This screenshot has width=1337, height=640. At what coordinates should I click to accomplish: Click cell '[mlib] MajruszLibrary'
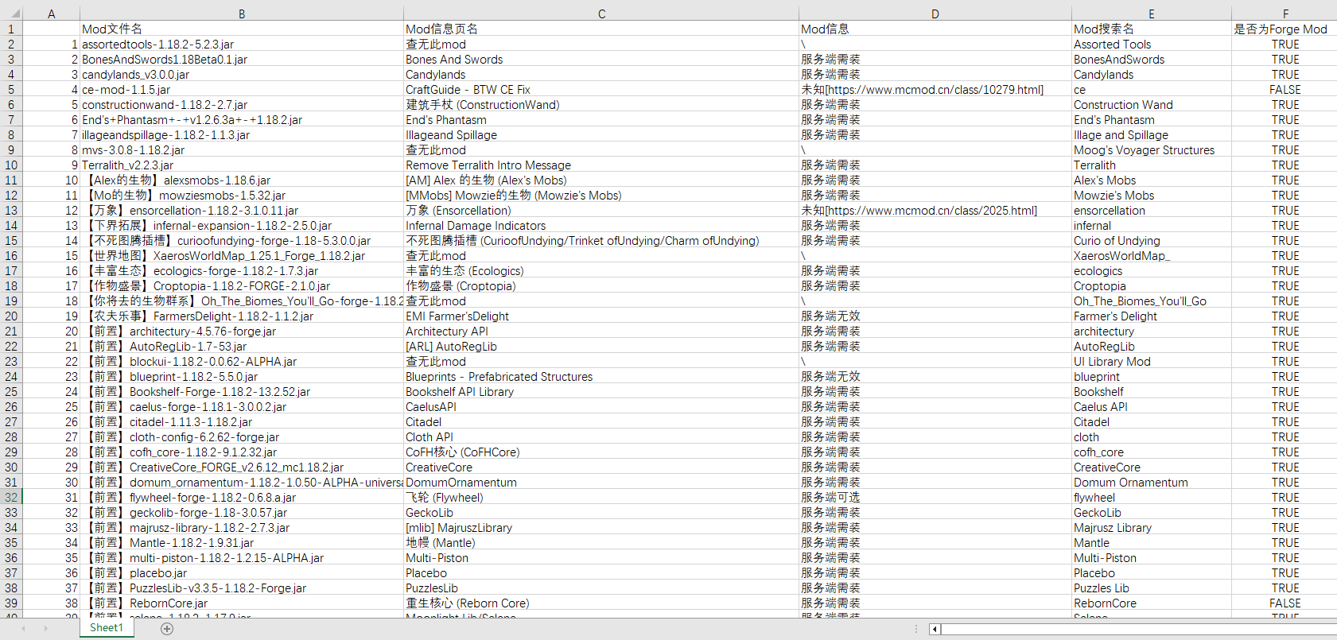[601, 528]
